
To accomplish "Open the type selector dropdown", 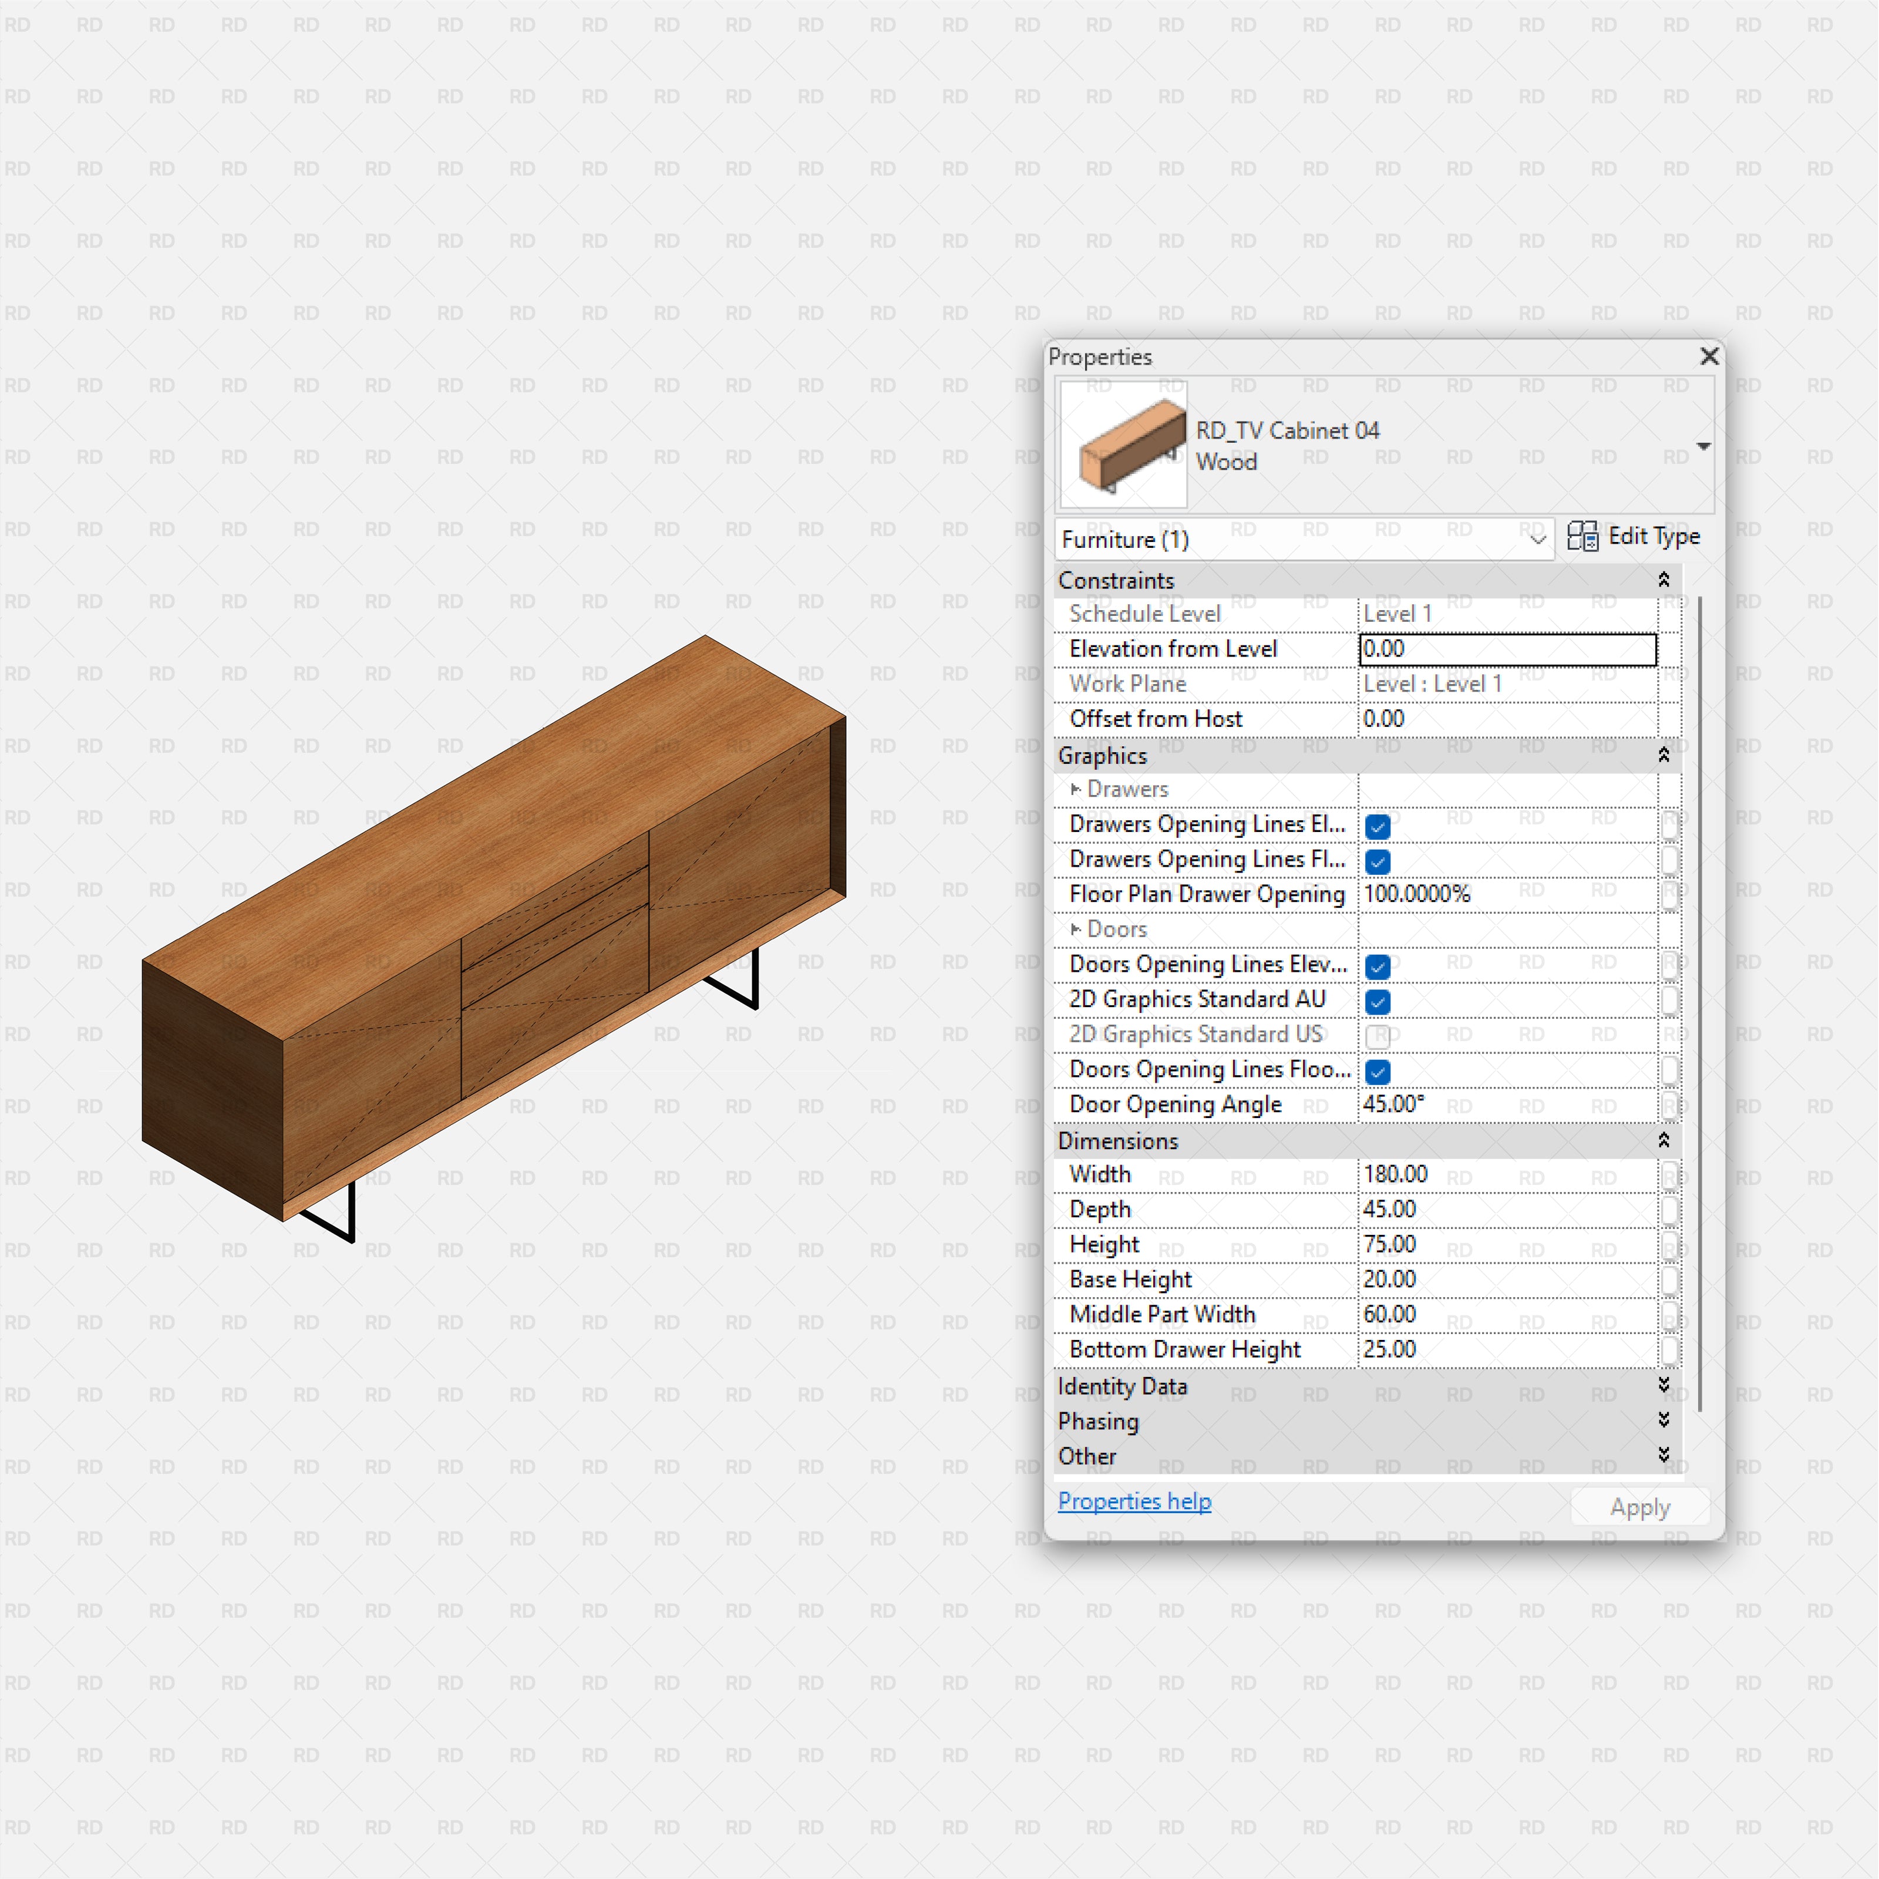I will pyautogui.click(x=1705, y=446).
